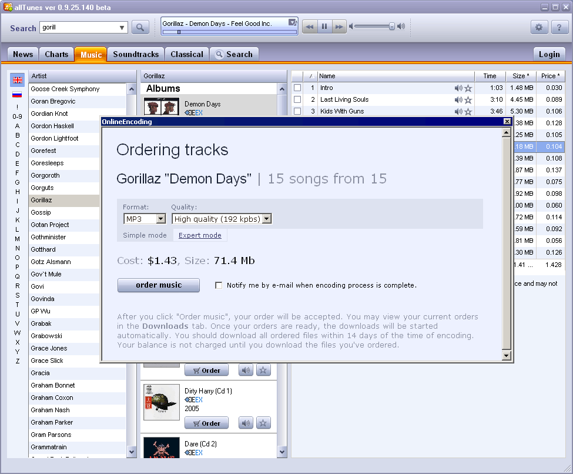Jump to letter M in alphabet index
Viewport: 573px width, 474px height.
pos(17,239)
